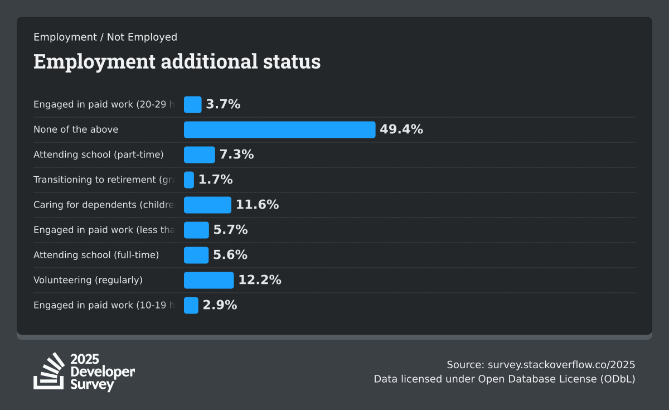Click the Stack Overflow logo icon
The width and height of the screenshot is (669, 410).
49,371
